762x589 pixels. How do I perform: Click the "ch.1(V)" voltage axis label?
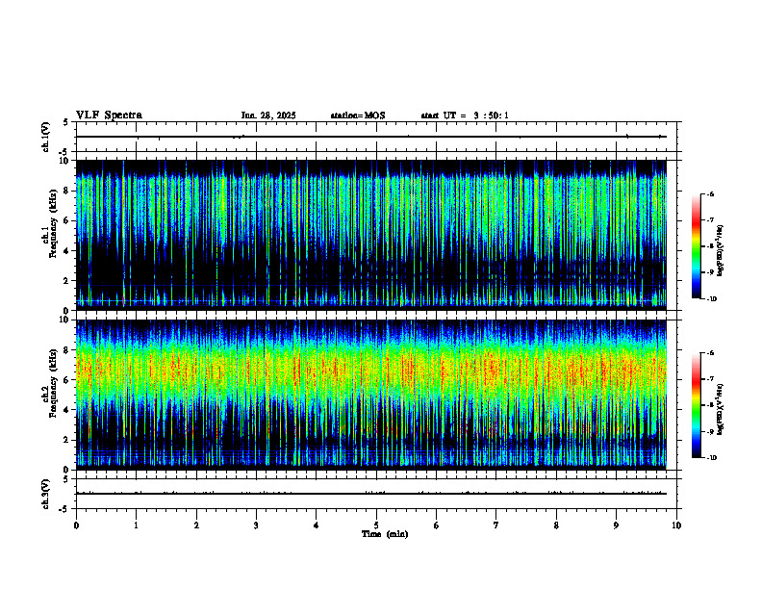[46, 137]
